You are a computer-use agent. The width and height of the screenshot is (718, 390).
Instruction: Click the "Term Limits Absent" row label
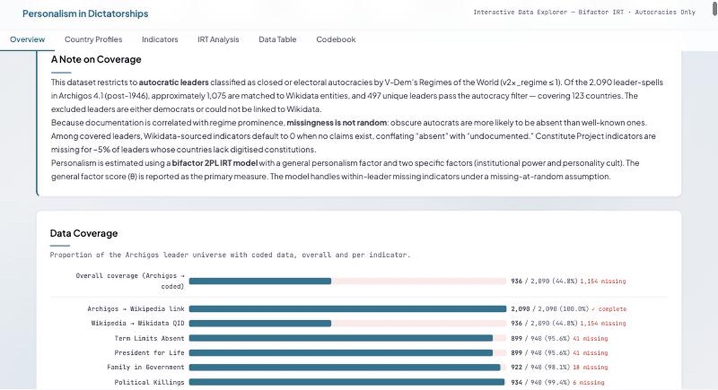(x=149, y=338)
